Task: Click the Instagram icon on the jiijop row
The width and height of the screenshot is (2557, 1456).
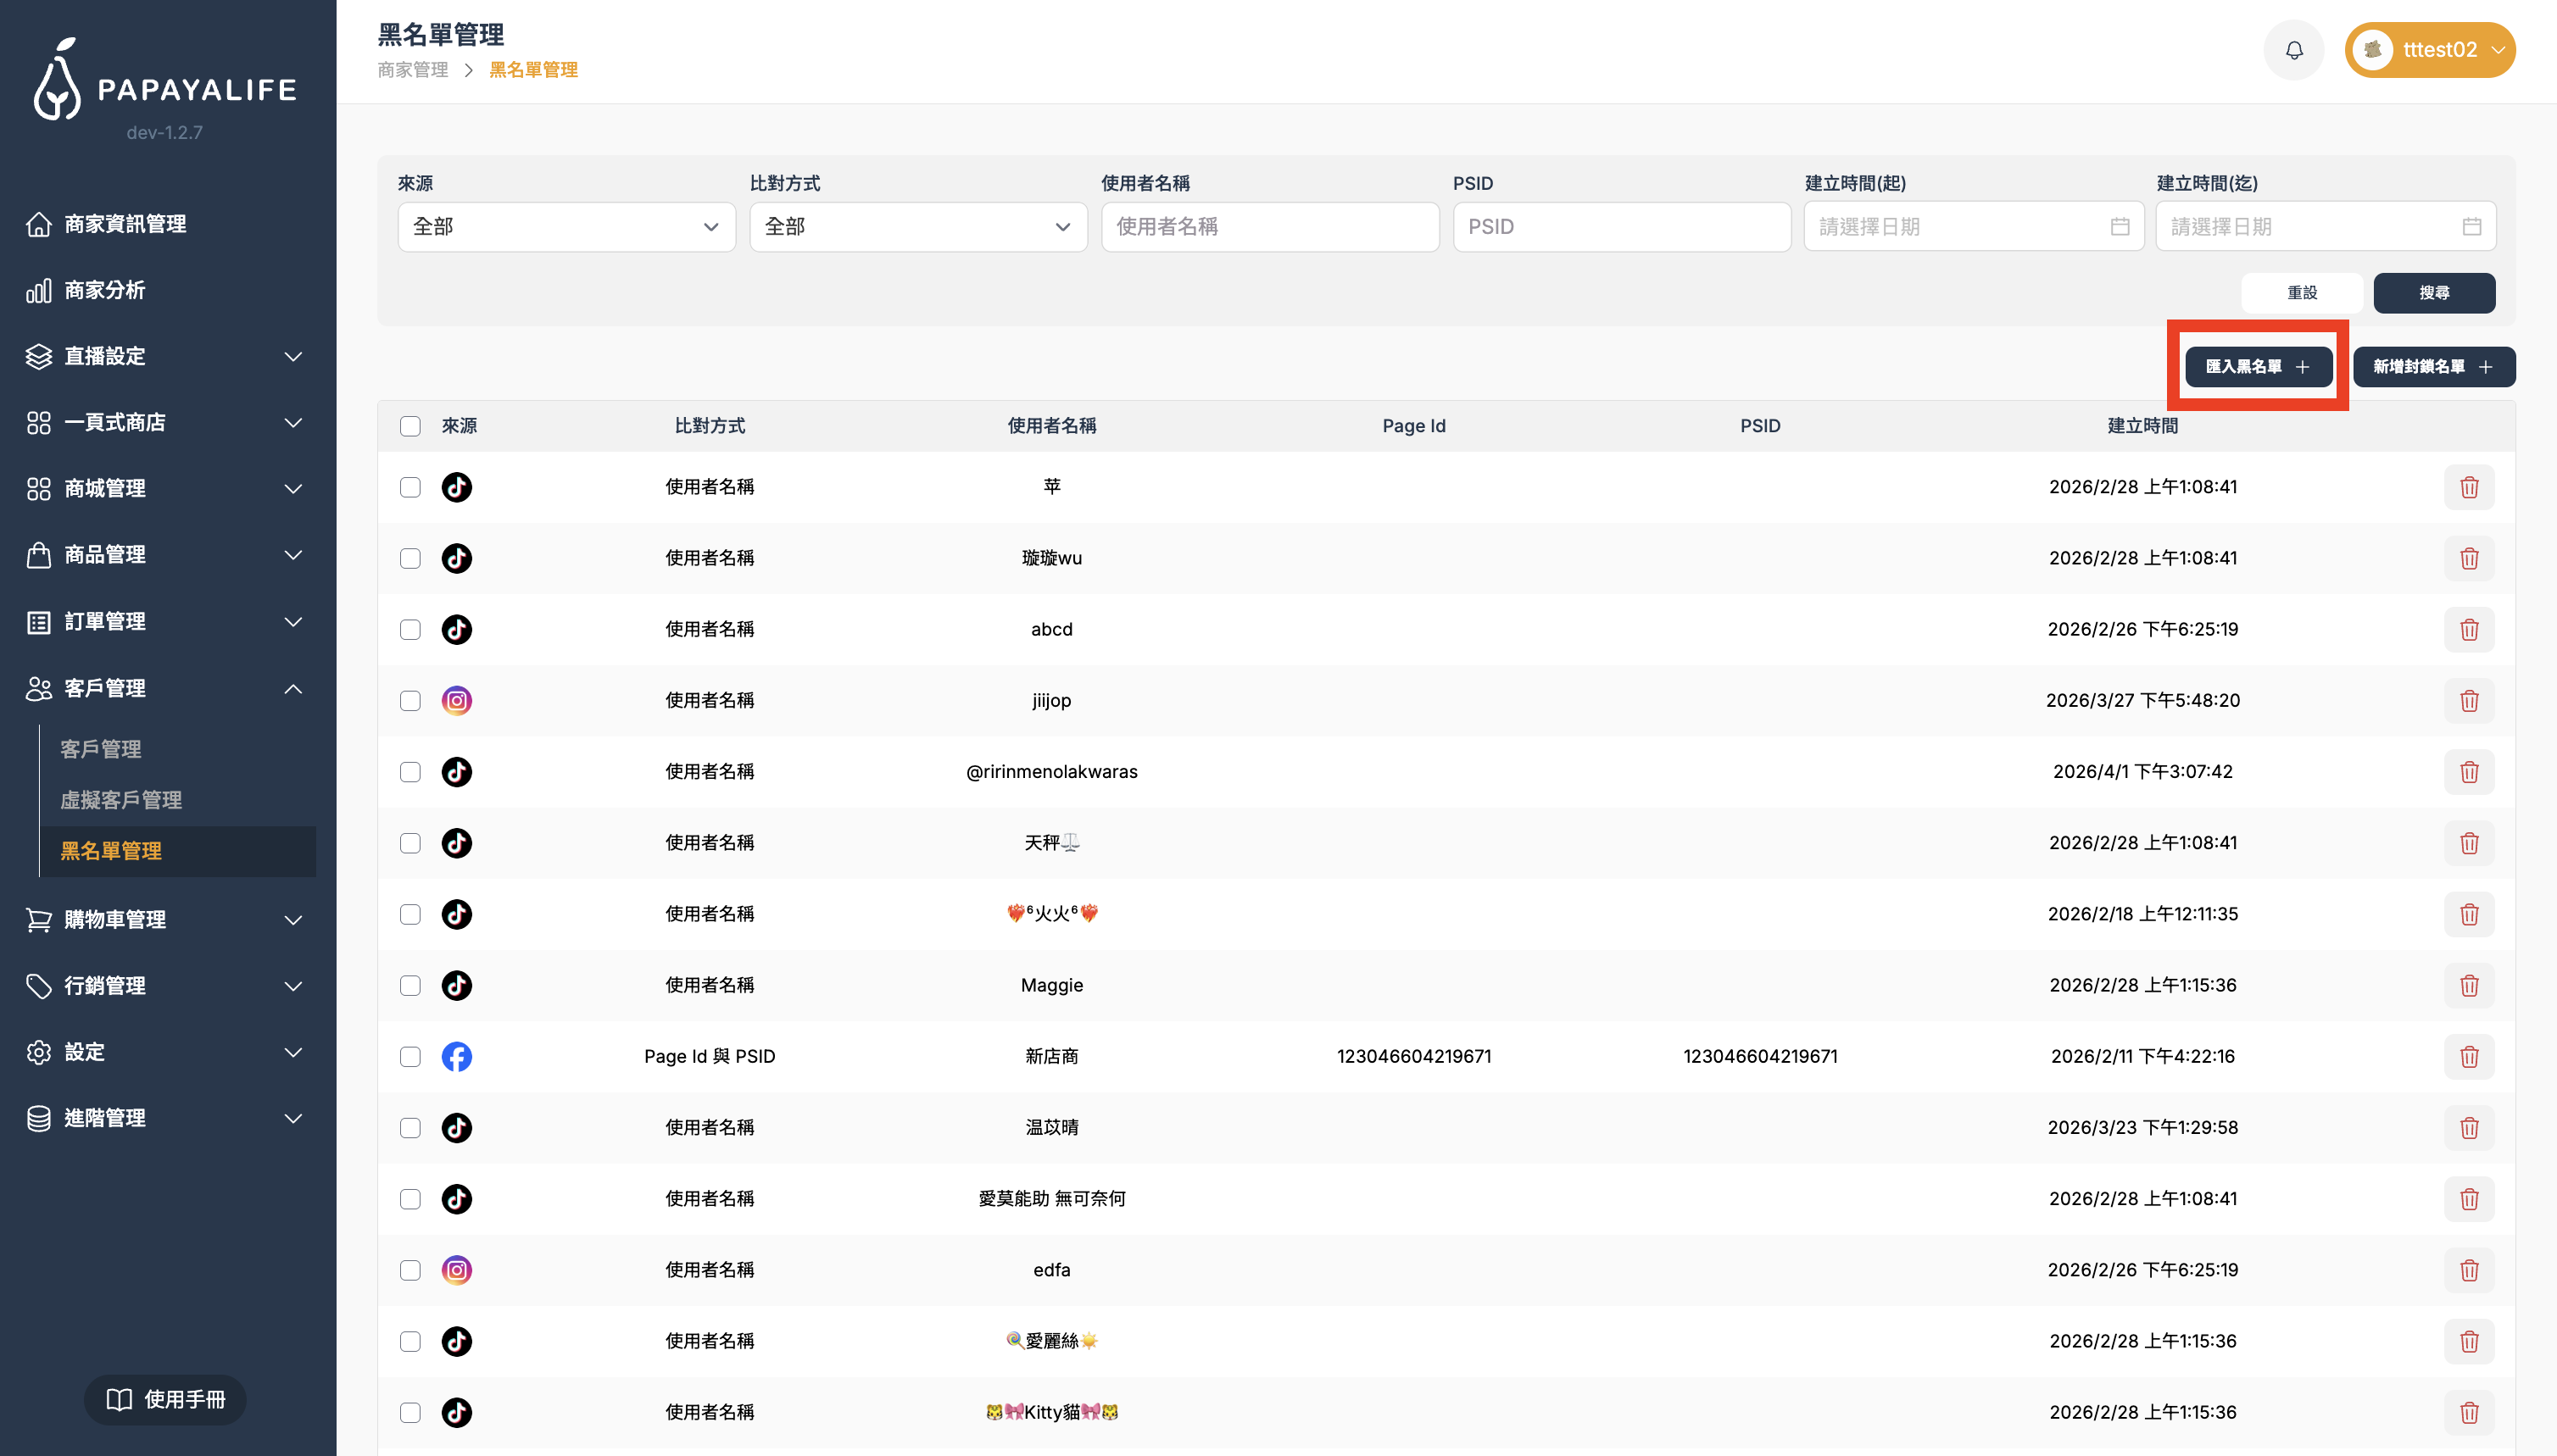Action: click(457, 700)
